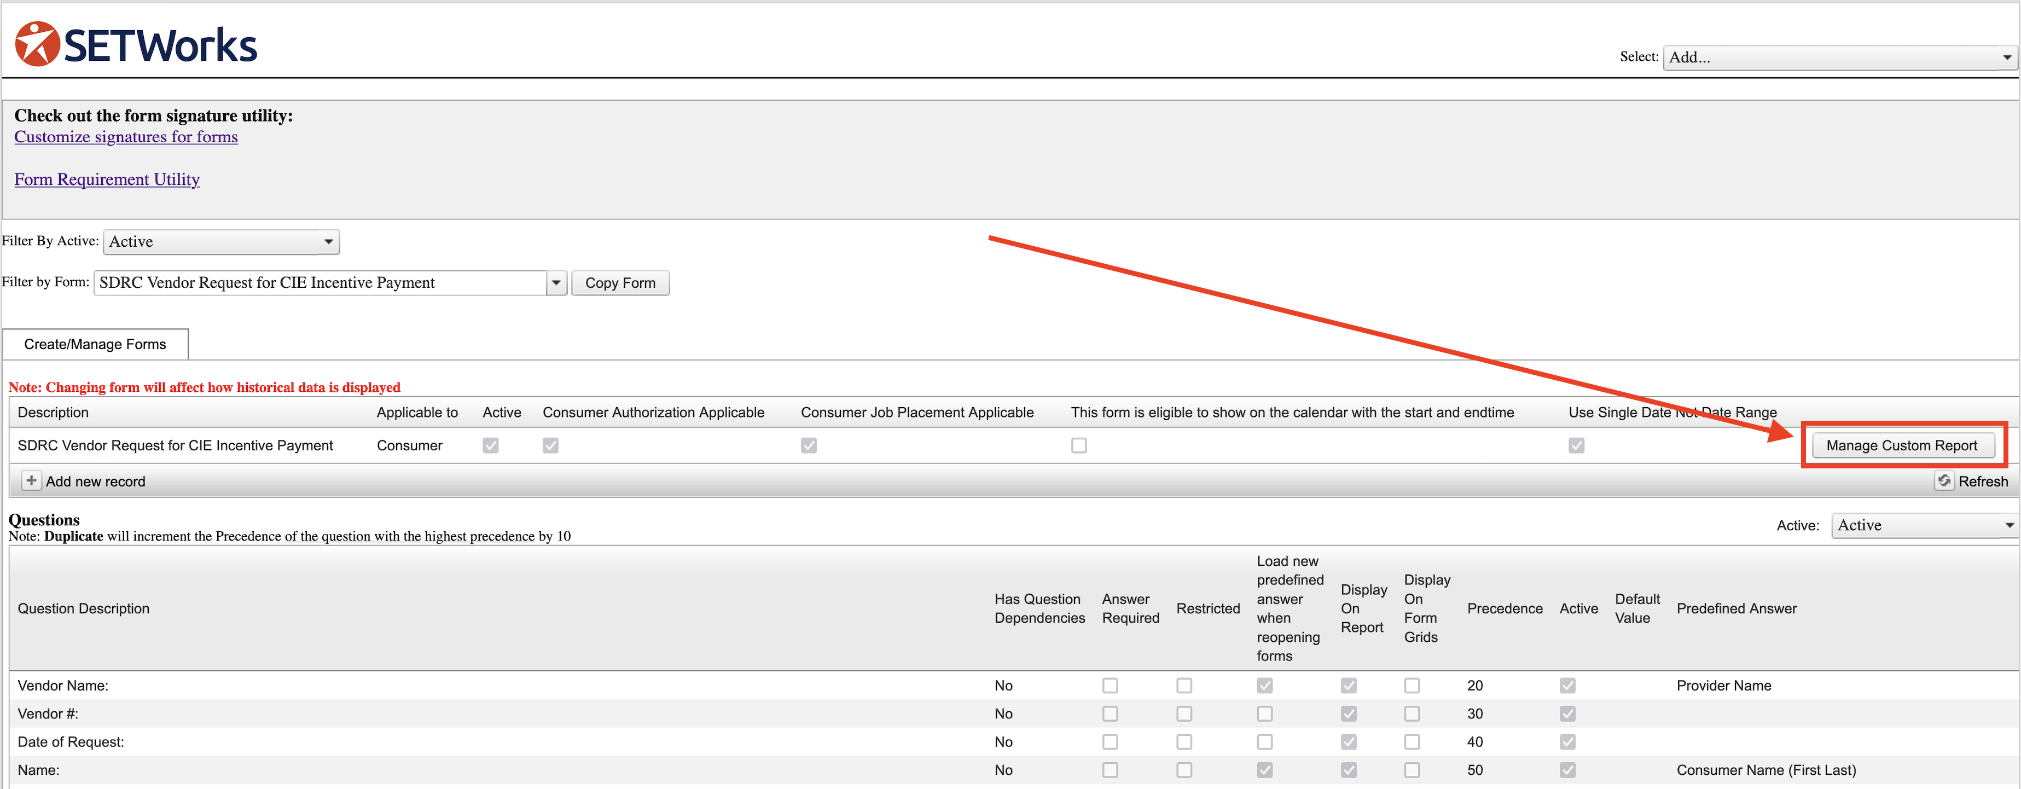Select the Name: question row text
The width and height of the screenshot is (2021, 789).
[38, 770]
